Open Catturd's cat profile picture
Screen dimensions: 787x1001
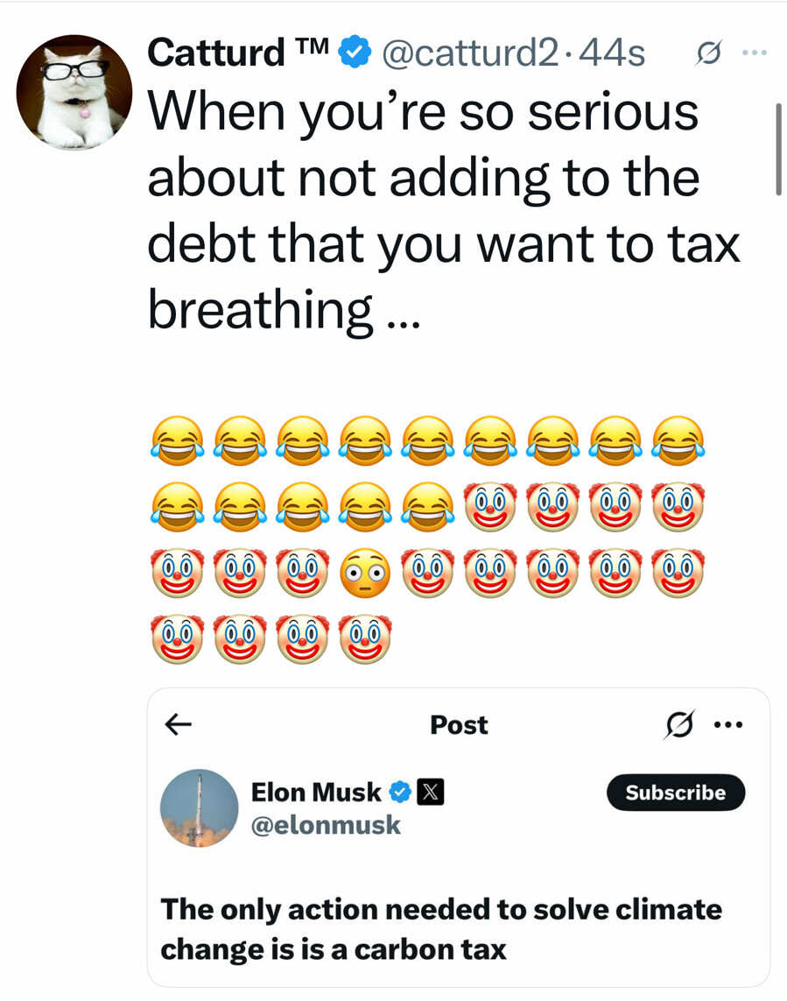click(x=74, y=92)
